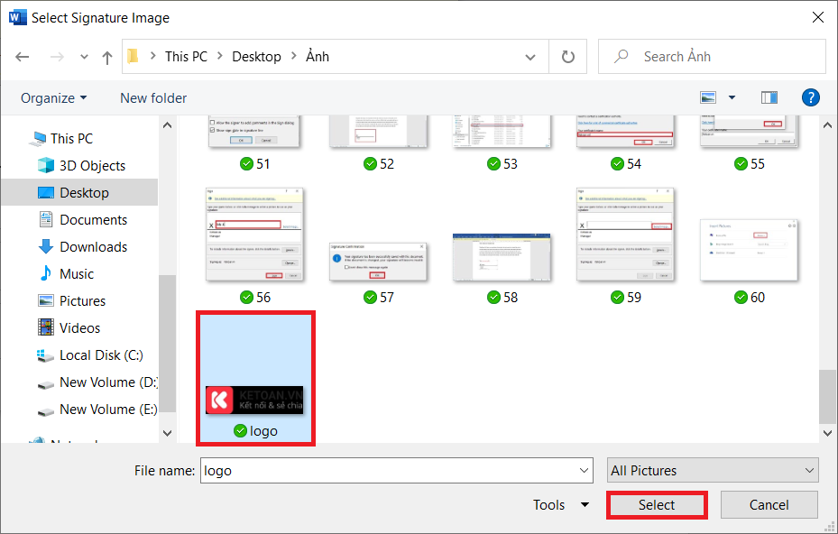Change view with the view icon
This screenshot has width=838, height=534.
(x=708, y=97)
